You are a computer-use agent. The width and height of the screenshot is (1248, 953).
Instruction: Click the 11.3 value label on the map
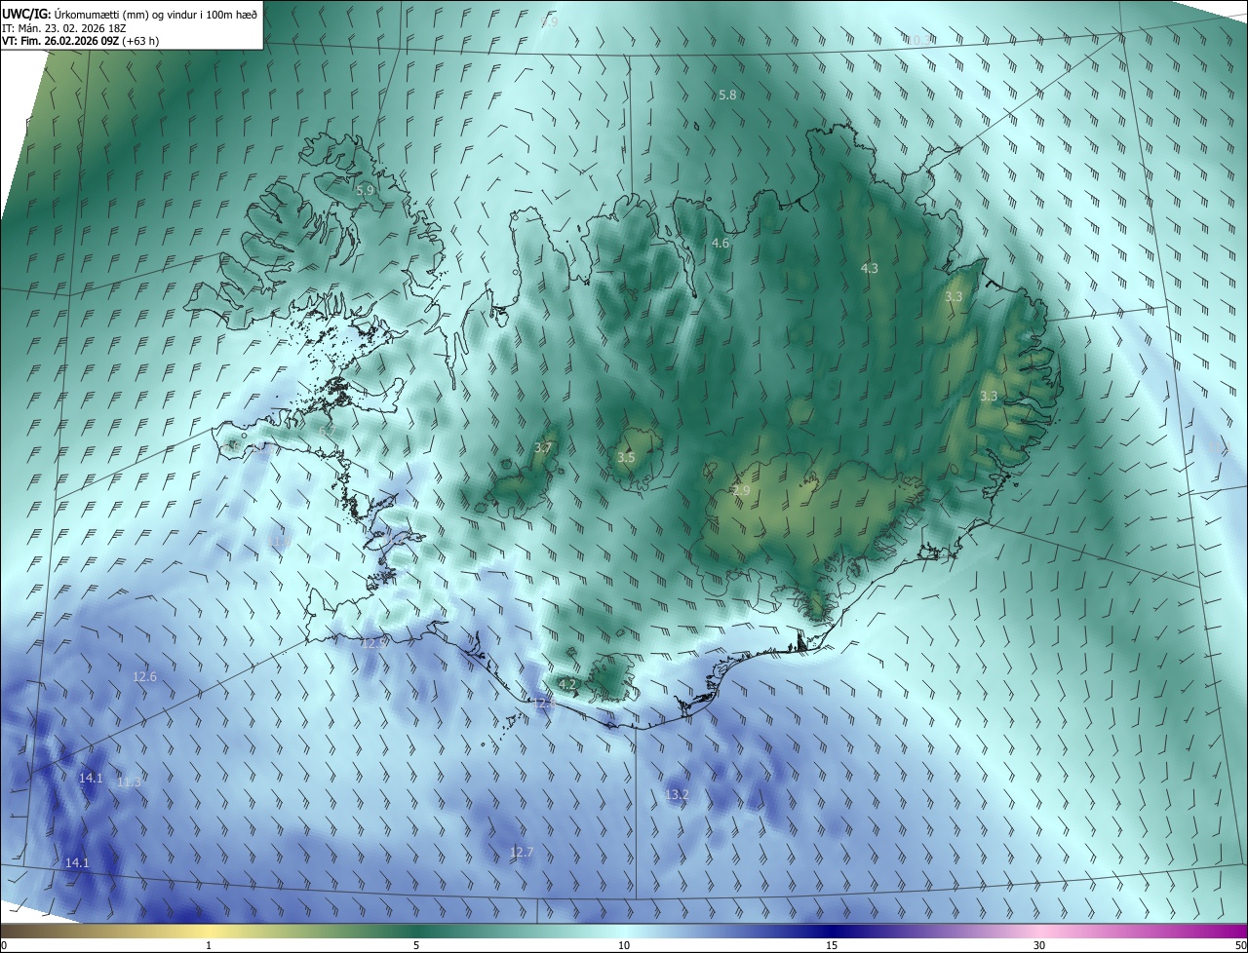coord(129,782)
